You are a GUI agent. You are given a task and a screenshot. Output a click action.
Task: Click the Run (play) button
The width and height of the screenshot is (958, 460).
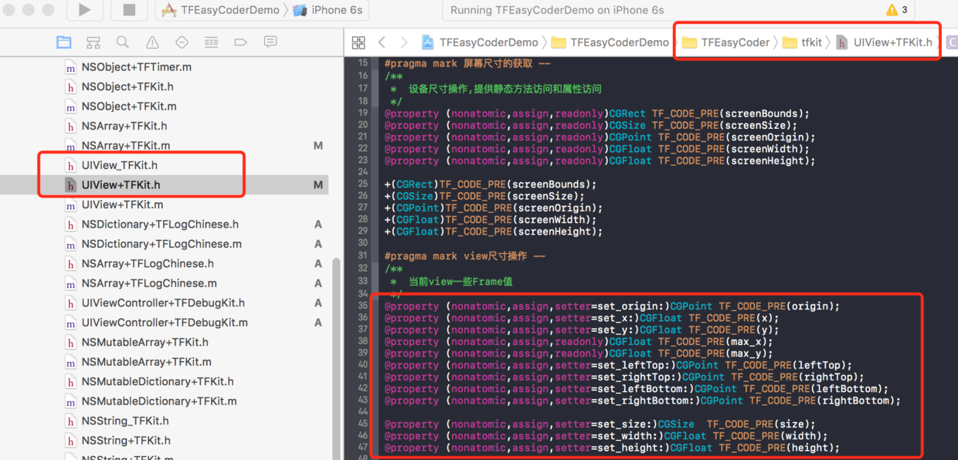click(84, 10)
